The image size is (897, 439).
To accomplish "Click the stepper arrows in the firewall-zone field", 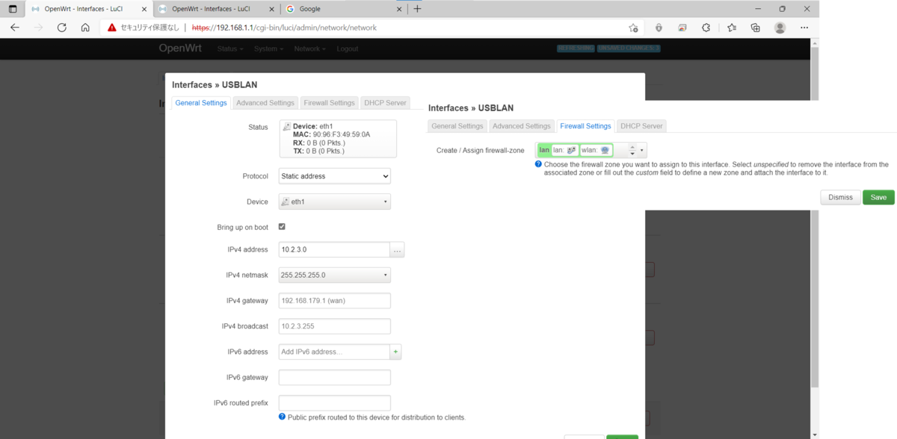I will point(632,150).
